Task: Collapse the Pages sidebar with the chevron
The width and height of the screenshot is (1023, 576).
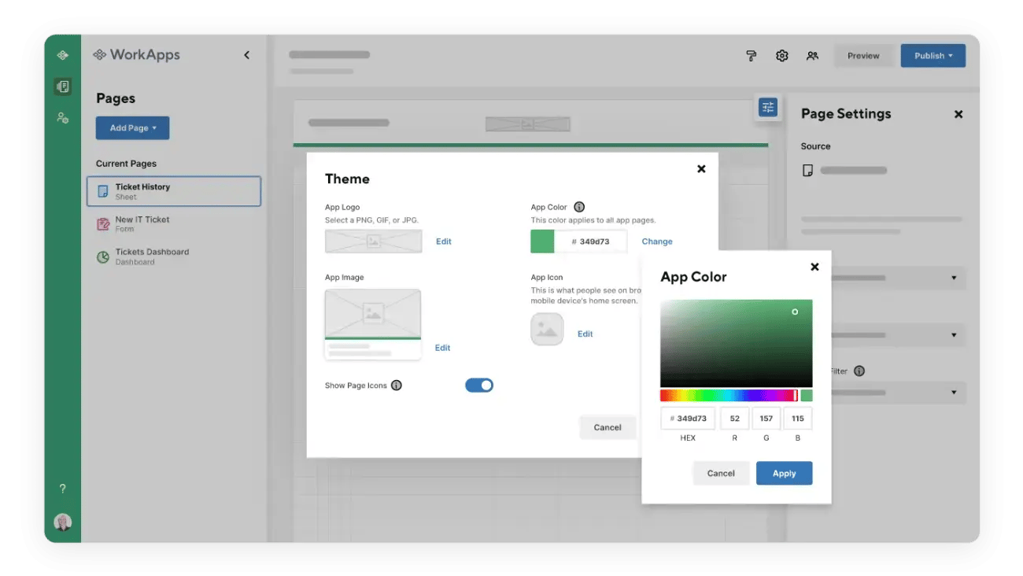Action: pyautogui.click(x=246, y=55)
